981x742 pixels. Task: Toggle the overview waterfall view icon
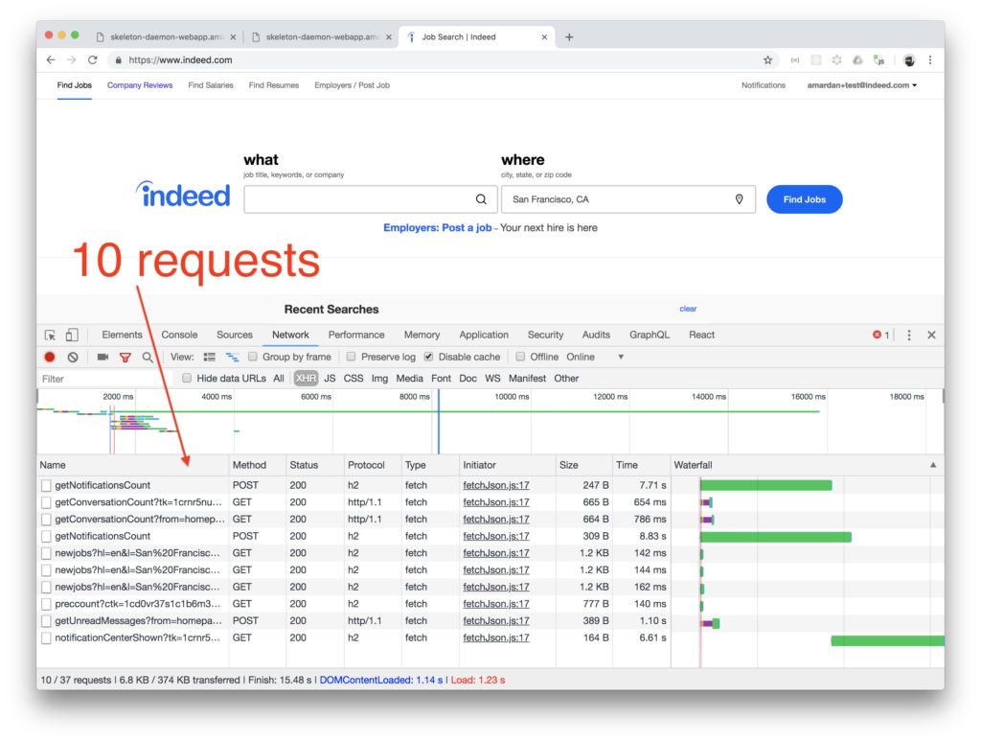[232, 357]
